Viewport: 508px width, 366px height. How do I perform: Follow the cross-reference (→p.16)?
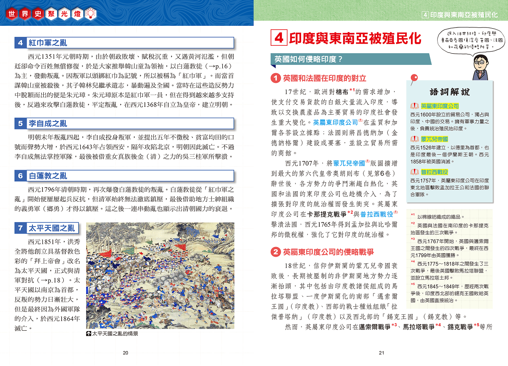click(219, 66)
